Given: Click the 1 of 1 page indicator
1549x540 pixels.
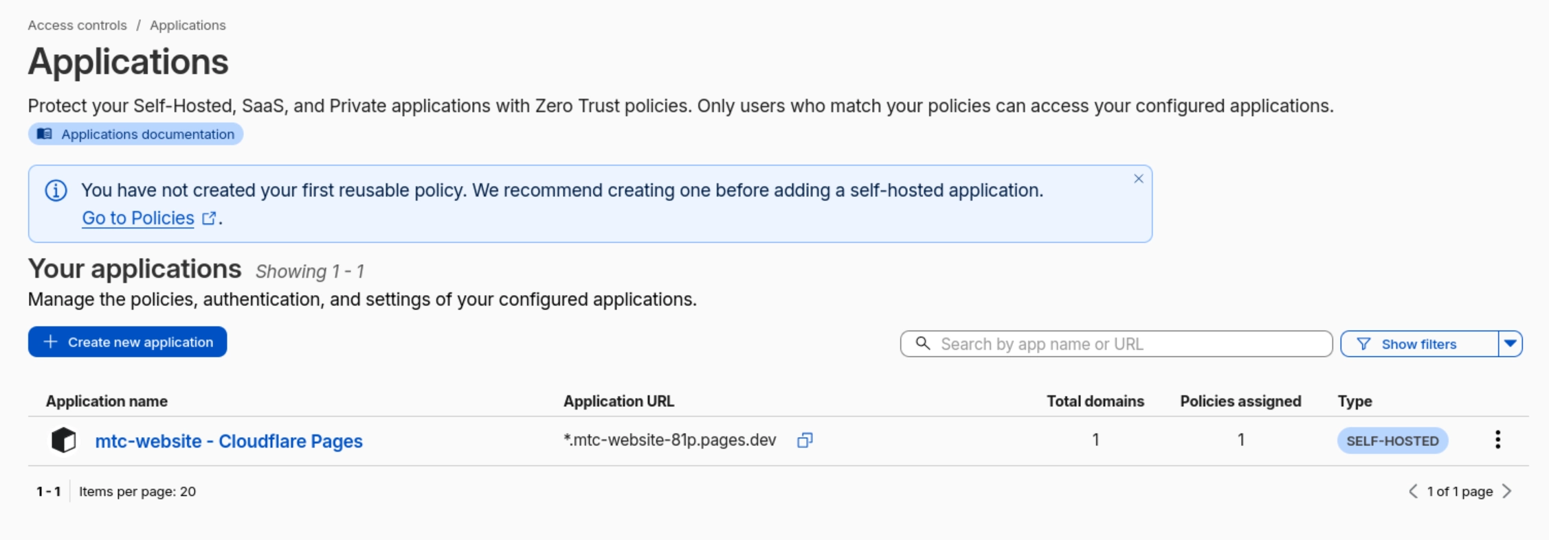Looking at the screenshot, I should [x=1460, y=491].
